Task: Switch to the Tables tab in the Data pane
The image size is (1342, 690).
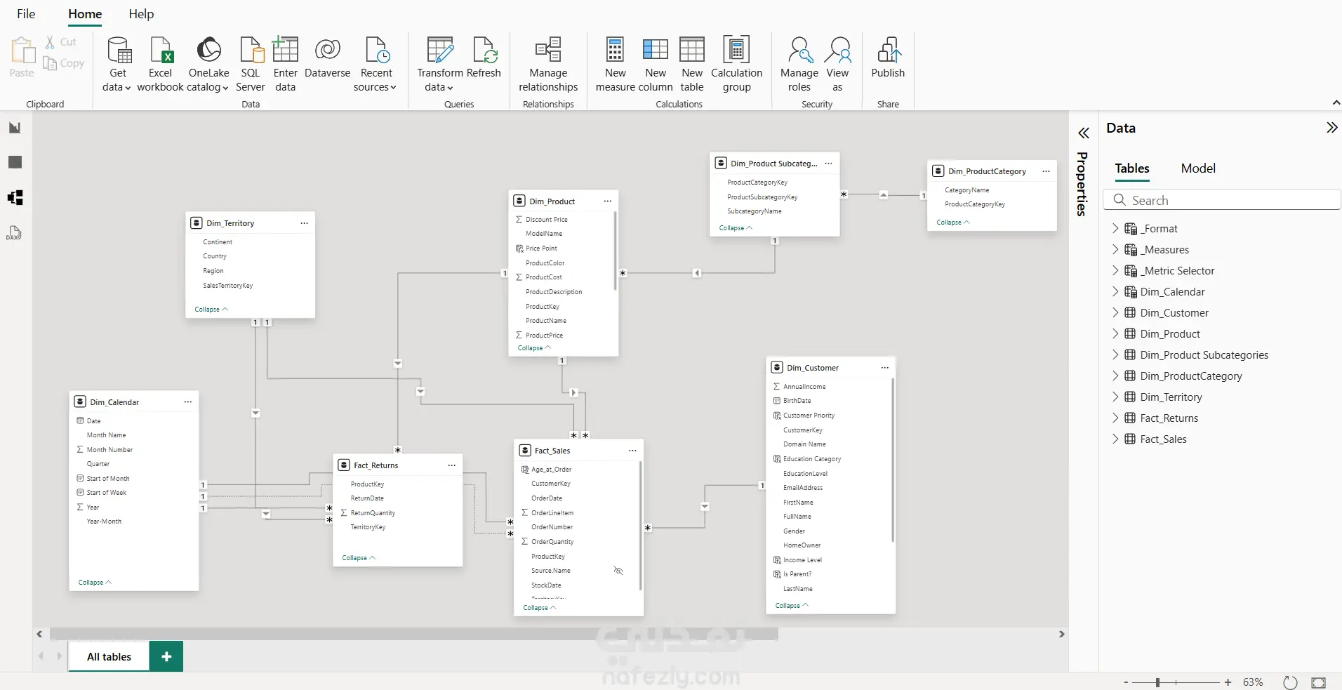Action: (x=1132, y=168)
